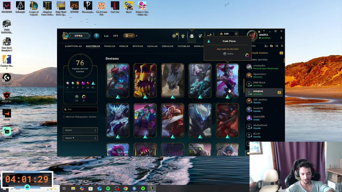Screen dimensions: 342x192
Task: Click the help question mark icon
Action: (x=264, y=31)
